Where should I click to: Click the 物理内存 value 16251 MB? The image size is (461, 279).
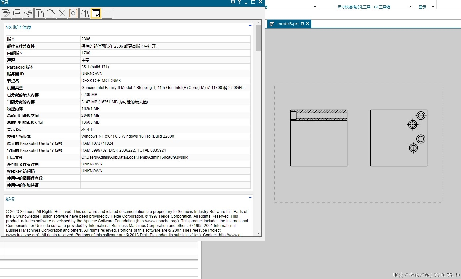point(90,109)
